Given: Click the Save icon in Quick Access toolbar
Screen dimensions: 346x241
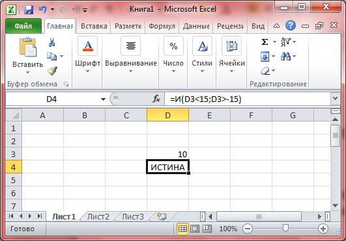Looking at the screenshot, I should click(29, 10).
